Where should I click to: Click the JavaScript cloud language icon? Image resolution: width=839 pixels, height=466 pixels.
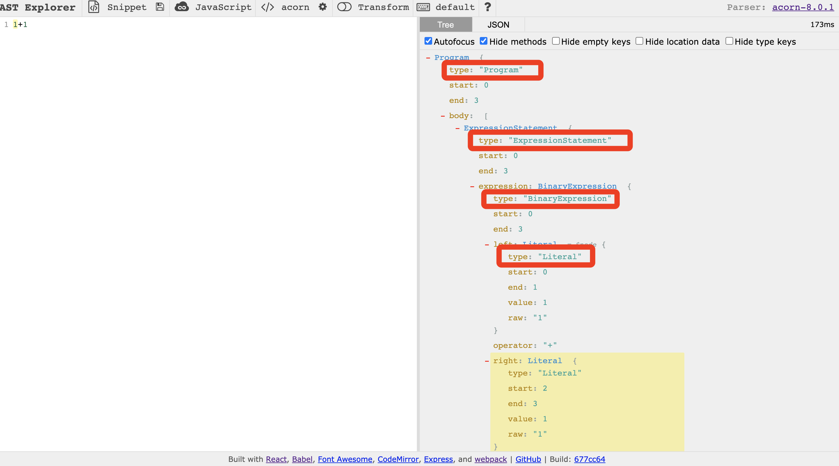click(182, 7)
